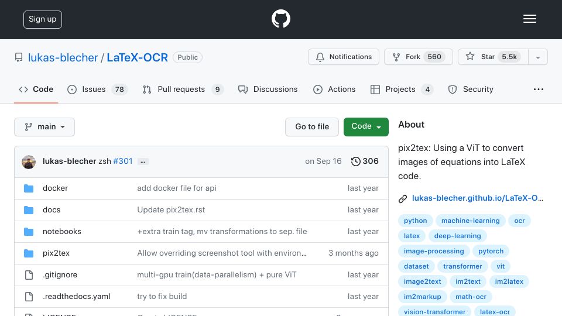
Task: Expand the green Code dropdown
Action: tap(366, 127)
